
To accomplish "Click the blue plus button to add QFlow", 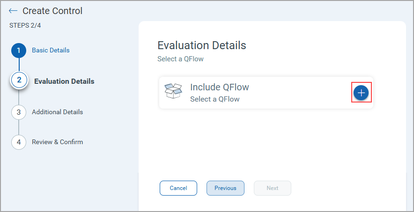I will (361, 93).
